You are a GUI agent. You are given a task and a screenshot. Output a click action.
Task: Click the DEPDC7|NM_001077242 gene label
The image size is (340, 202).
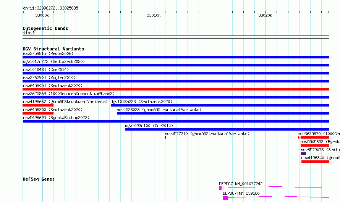241,184
